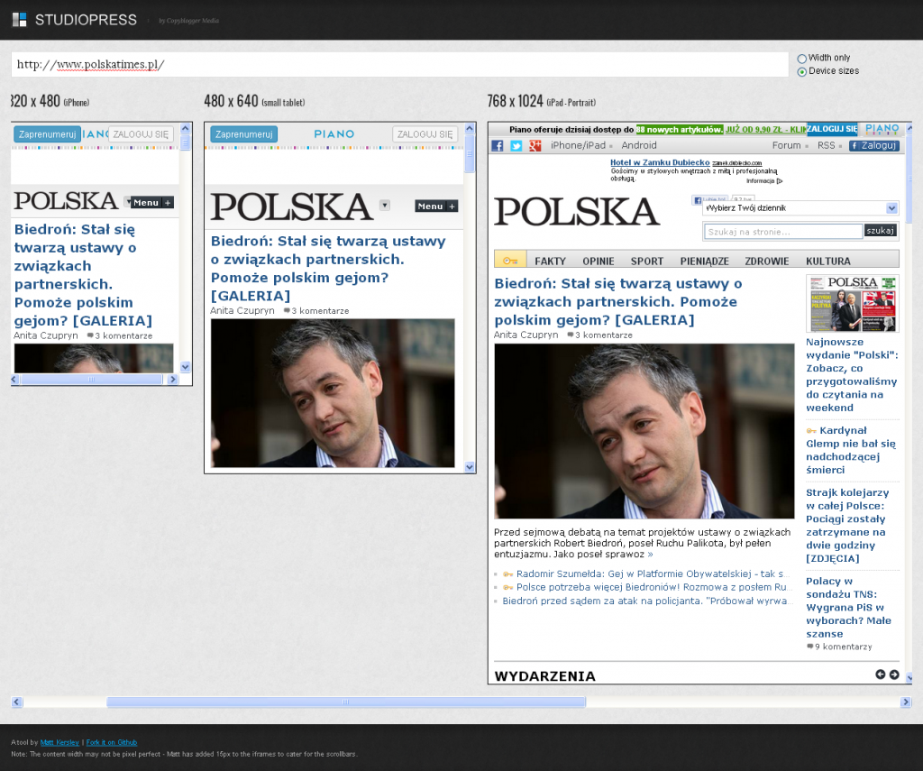Screen dimensions: 923x771
Task: Click the Facebook icon in iPad preview
Action: click(x=497, y=145)
